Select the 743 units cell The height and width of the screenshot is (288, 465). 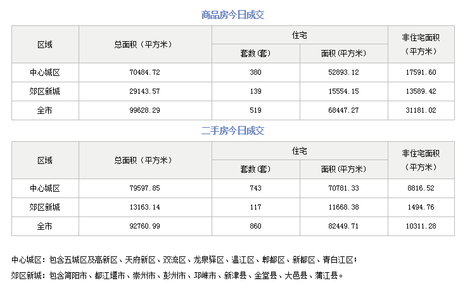pos(255,189)
